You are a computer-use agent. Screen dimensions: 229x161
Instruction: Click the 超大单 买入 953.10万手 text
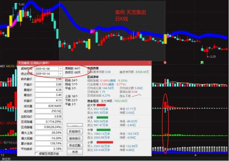coord(98,109)
